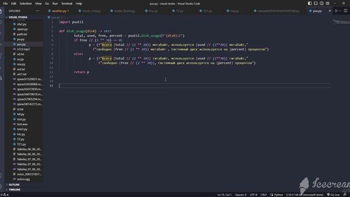
Task: Open test3.py in the Explorer
Action: click(22, 129)
